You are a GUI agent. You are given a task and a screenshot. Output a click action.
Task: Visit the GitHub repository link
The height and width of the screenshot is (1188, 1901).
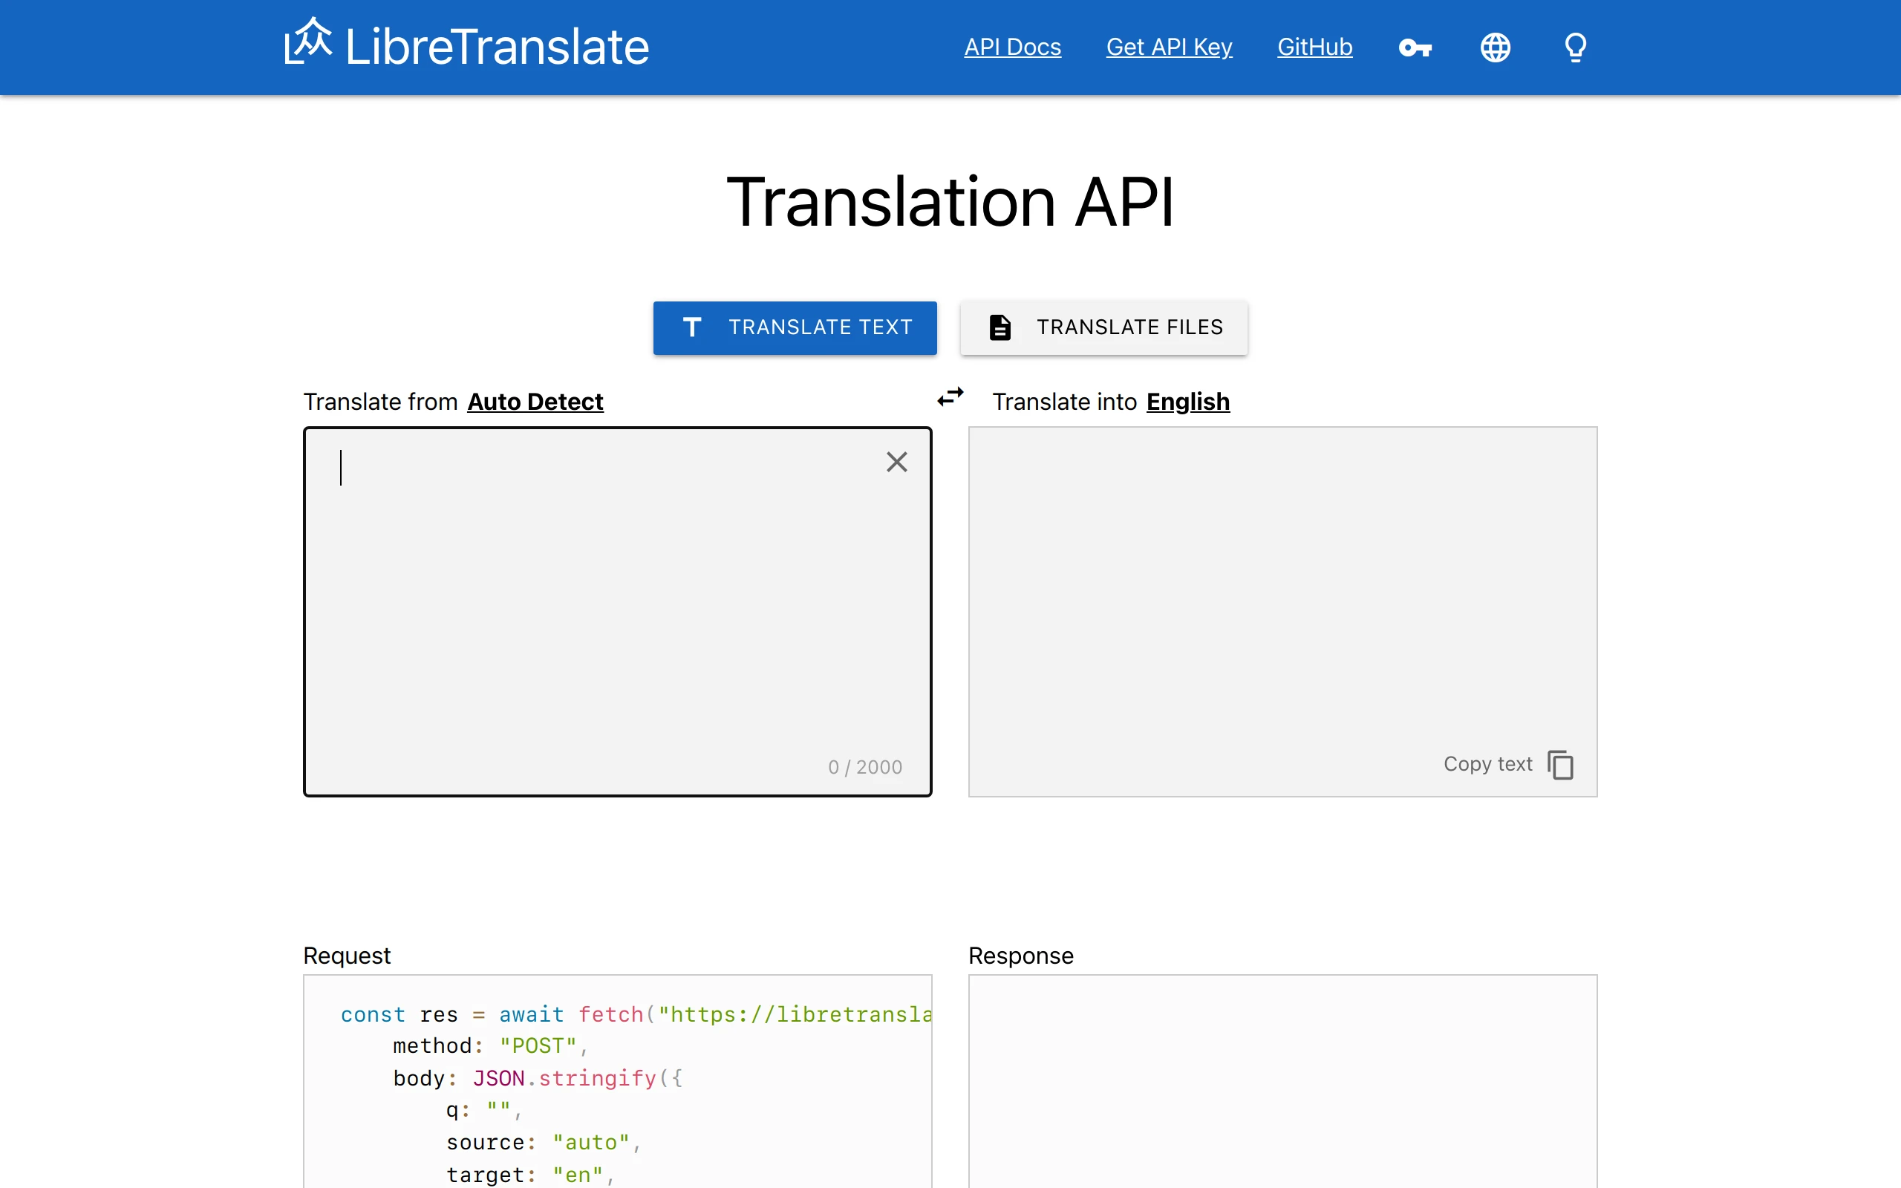(1314, 47)
